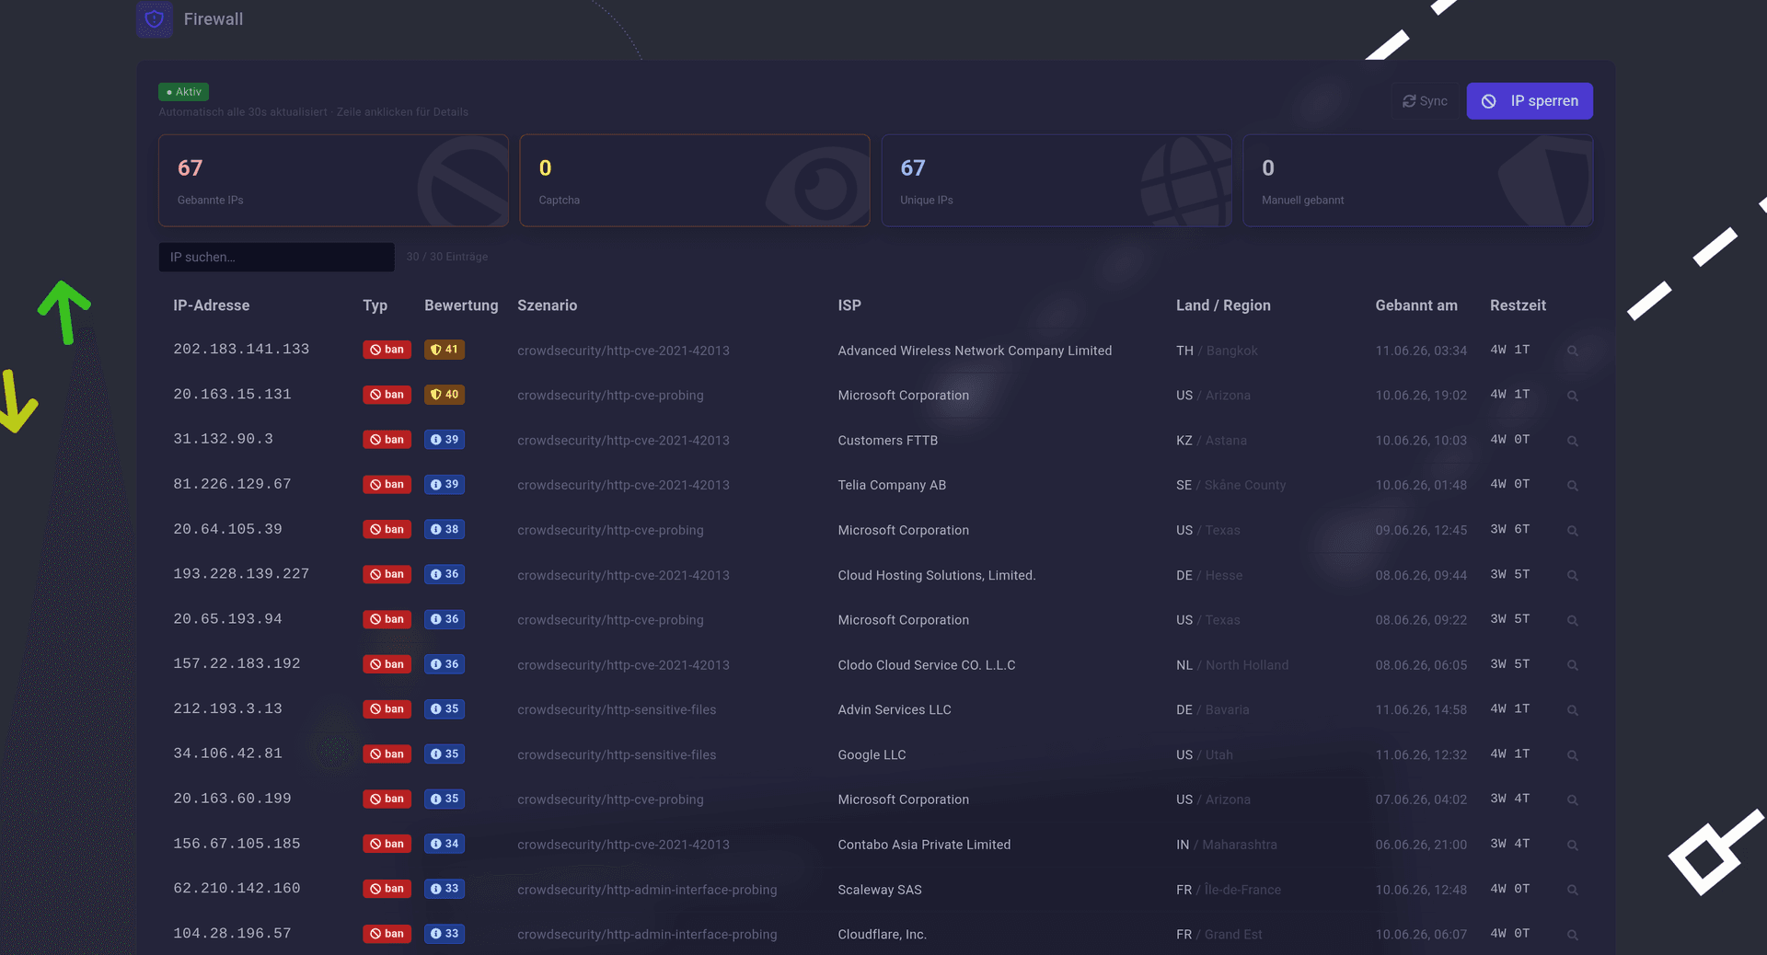Screen dimensions: 1767x955
Task: Click ban badge of 20.163.15.131
Action: click(387, 395)
